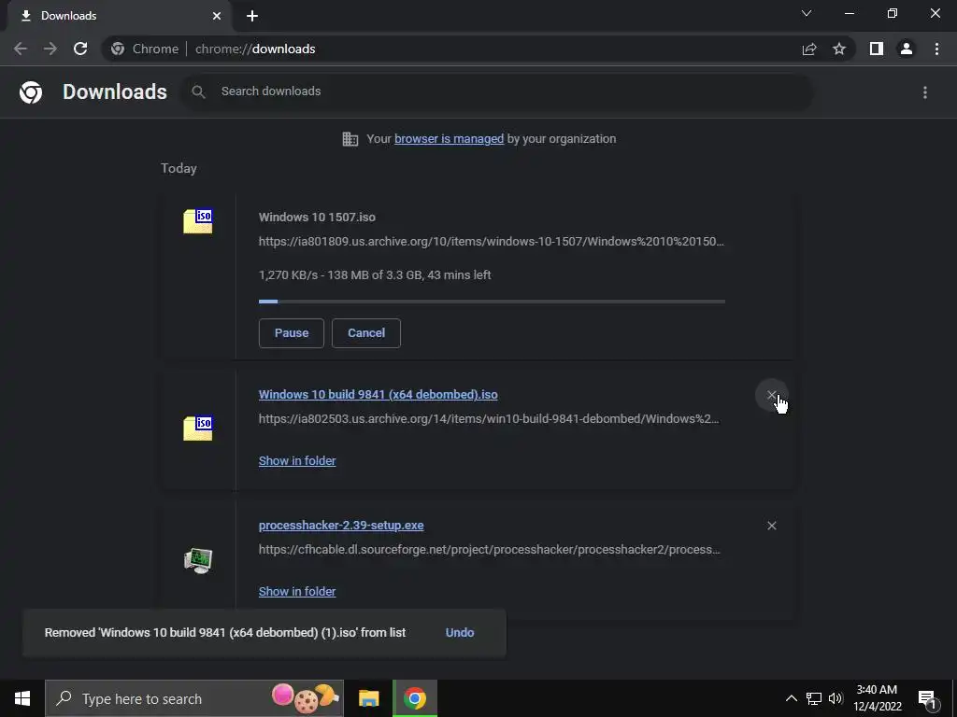The image size is (957, 717).
Task: Reload the downloads page
Action: coord(80,49)
